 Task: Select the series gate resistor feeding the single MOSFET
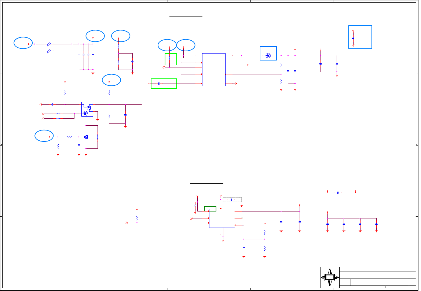click(70, 137)
